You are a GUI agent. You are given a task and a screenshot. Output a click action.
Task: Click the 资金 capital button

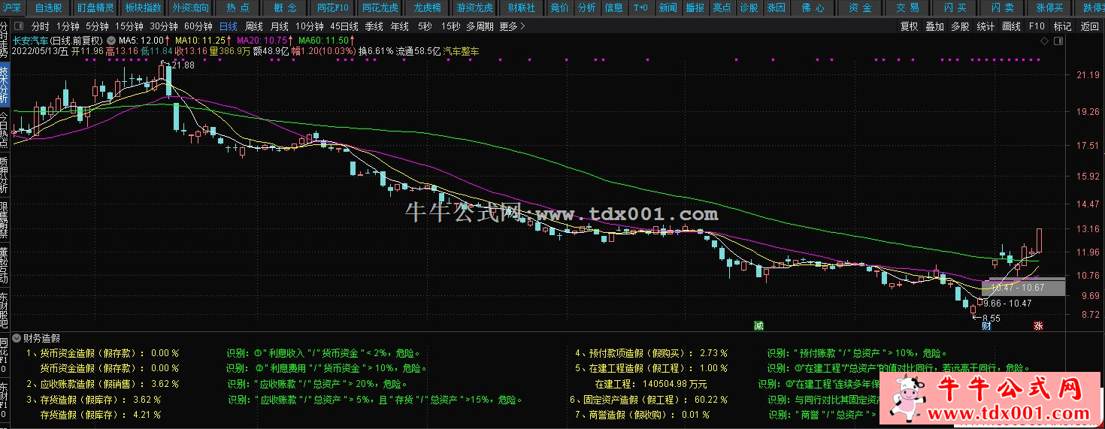pyautogui.click(x=861, y=8)
